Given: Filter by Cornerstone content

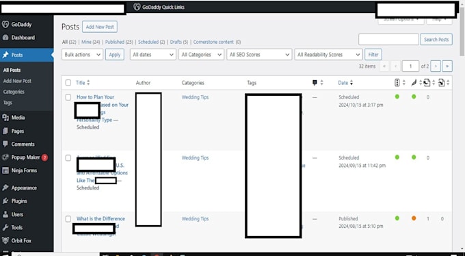Looking at the screenshot, I should click(213, 42).
